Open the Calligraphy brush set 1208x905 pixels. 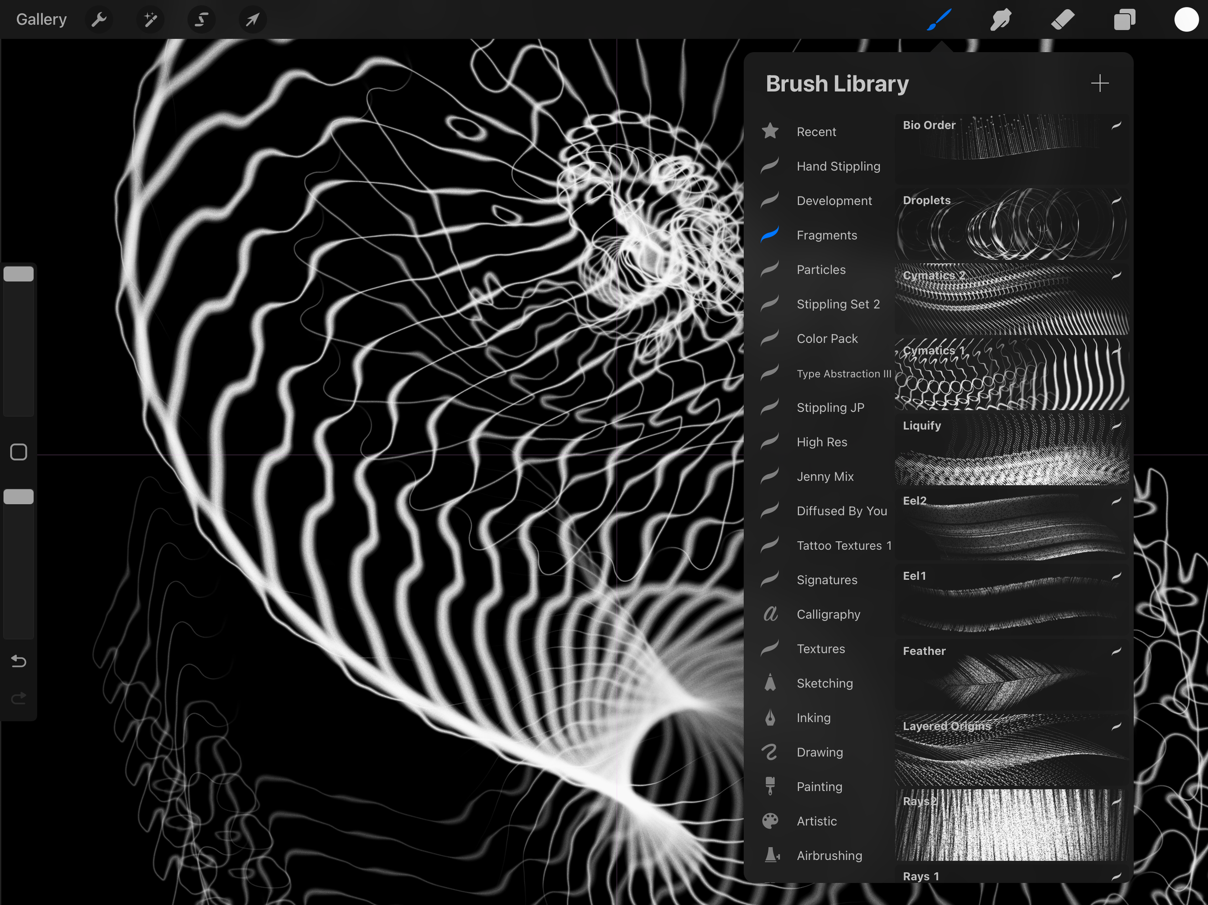pyautogui.click(x=828, y=614)
